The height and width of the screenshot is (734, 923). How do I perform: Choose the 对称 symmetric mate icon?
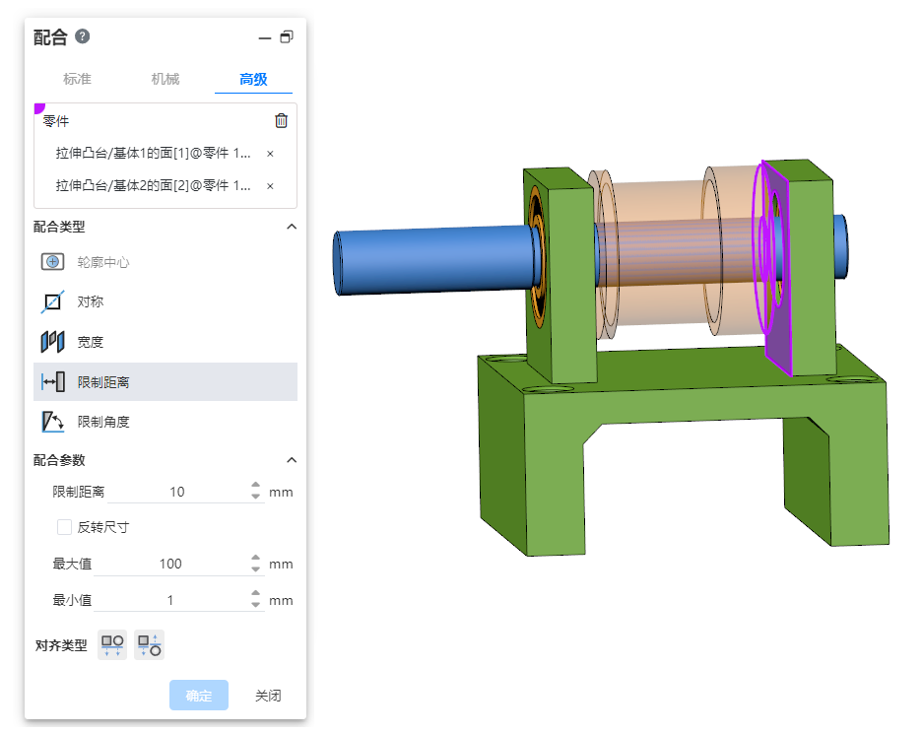point(52,301)
